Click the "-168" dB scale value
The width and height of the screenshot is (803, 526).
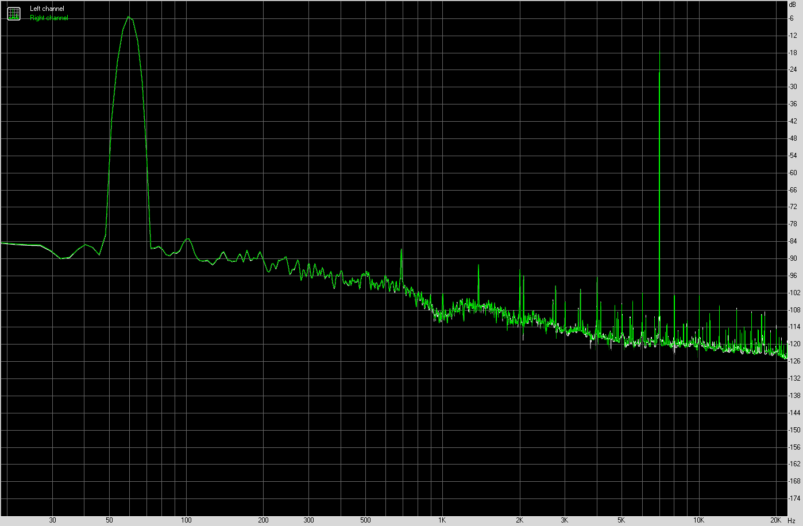tap(795, 481)
